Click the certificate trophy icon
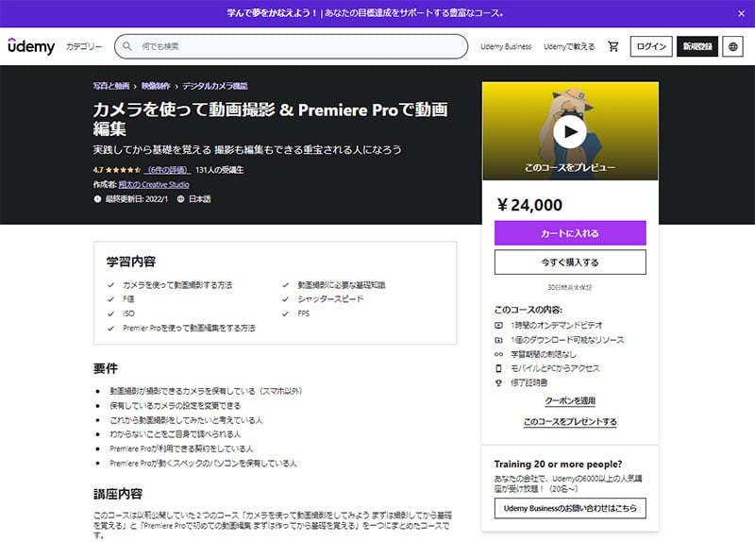Screen dimensions: 755x542 tap(499, 383)
